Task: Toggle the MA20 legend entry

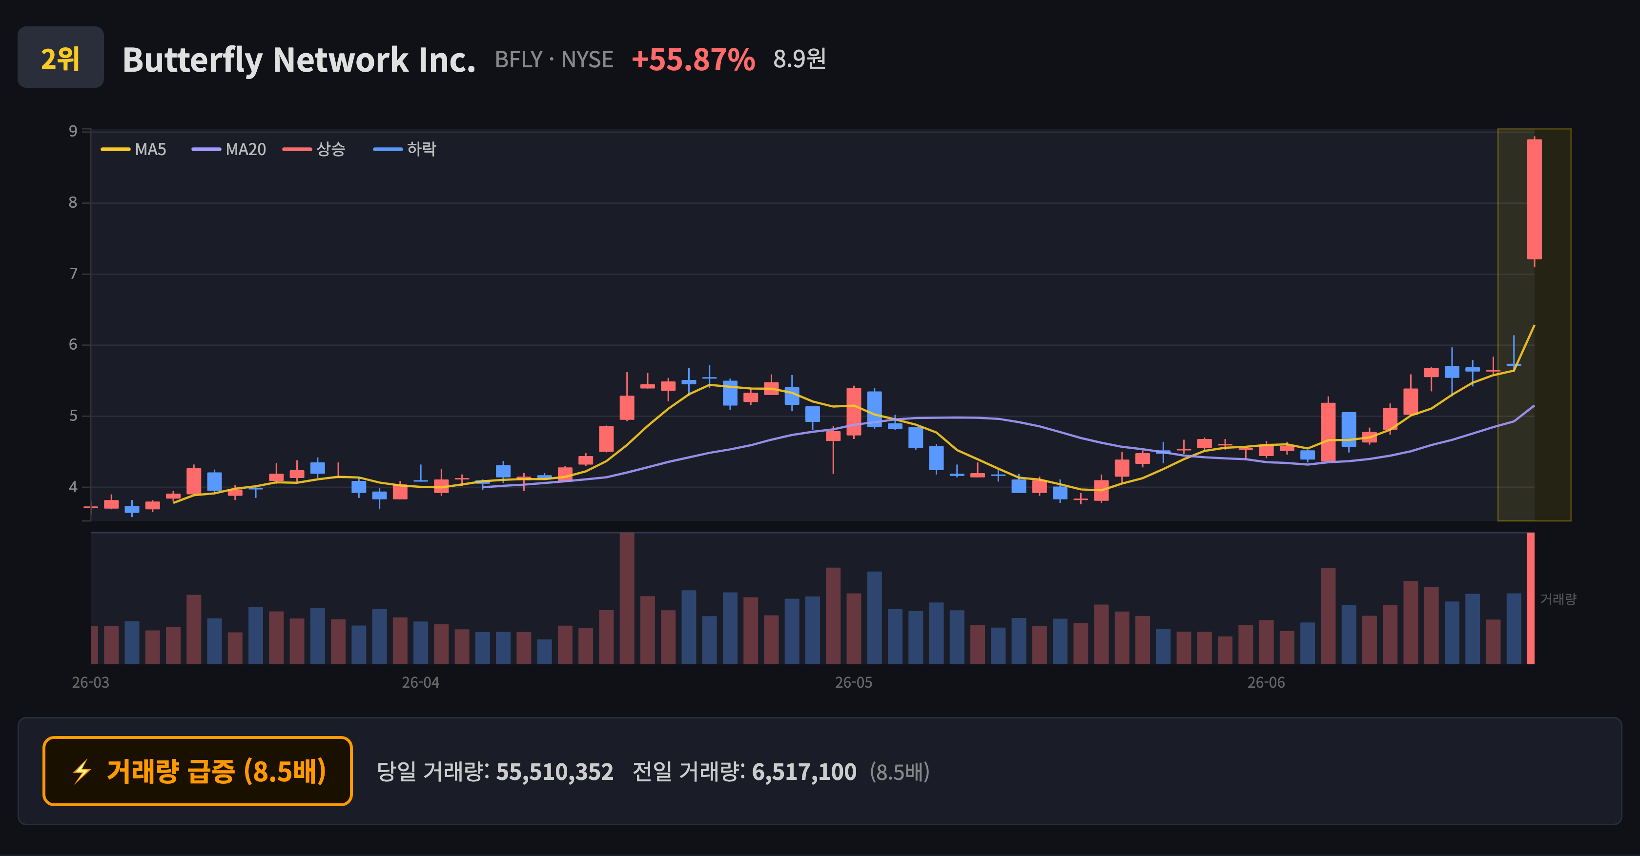Action: [229, 149]
